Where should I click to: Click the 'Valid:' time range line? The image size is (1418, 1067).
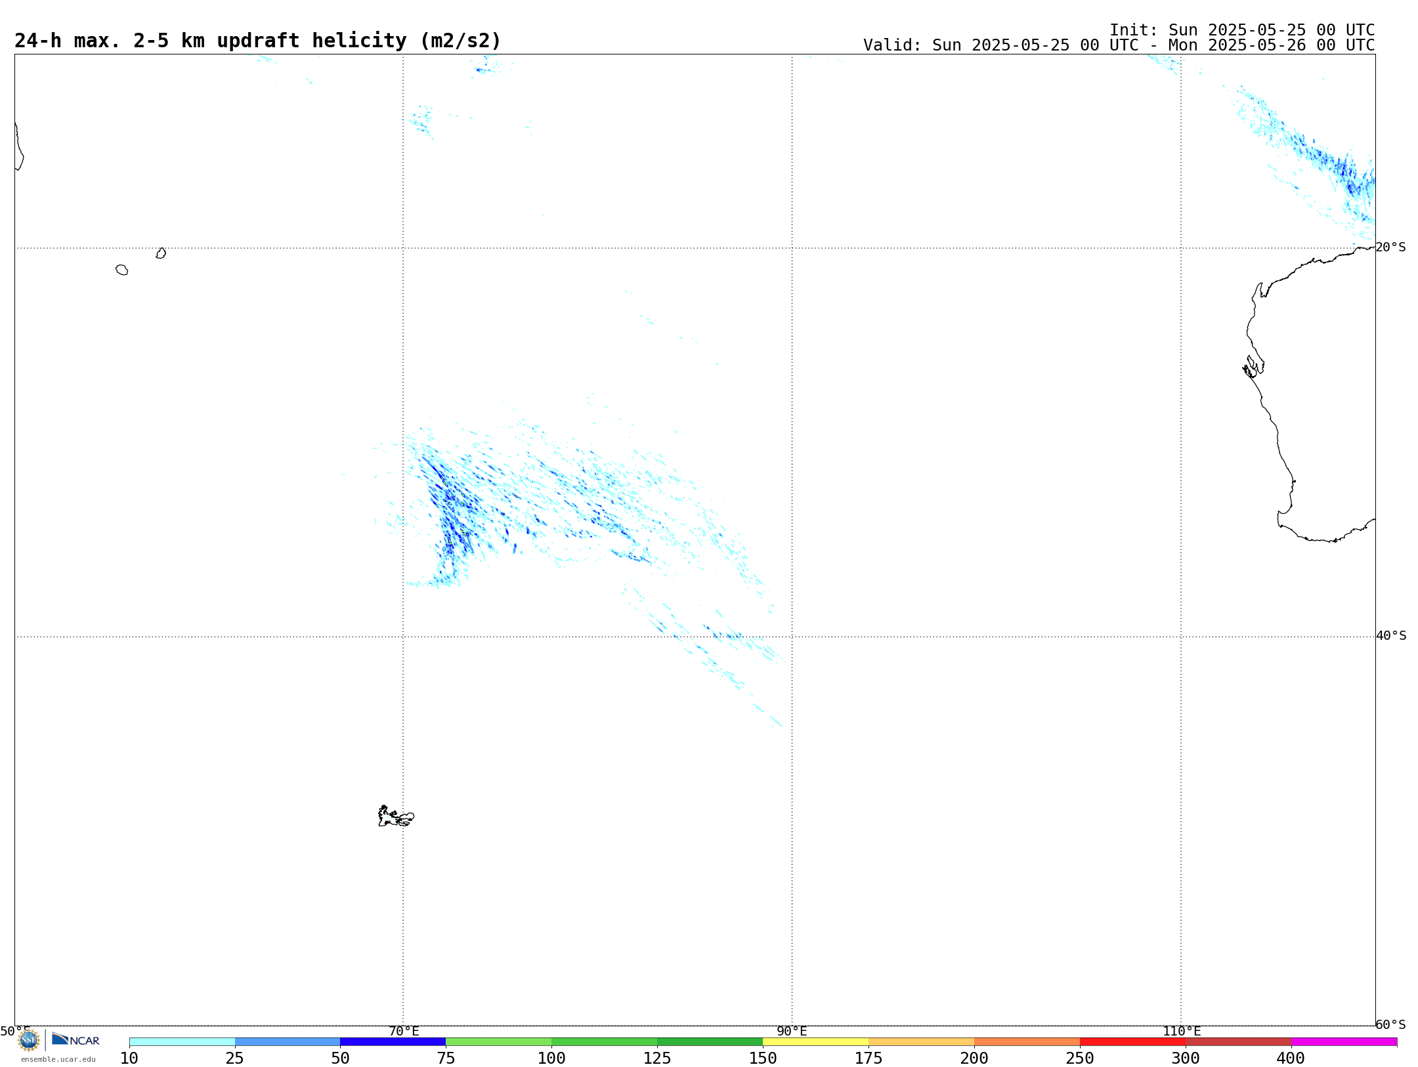coord(1119,45)
